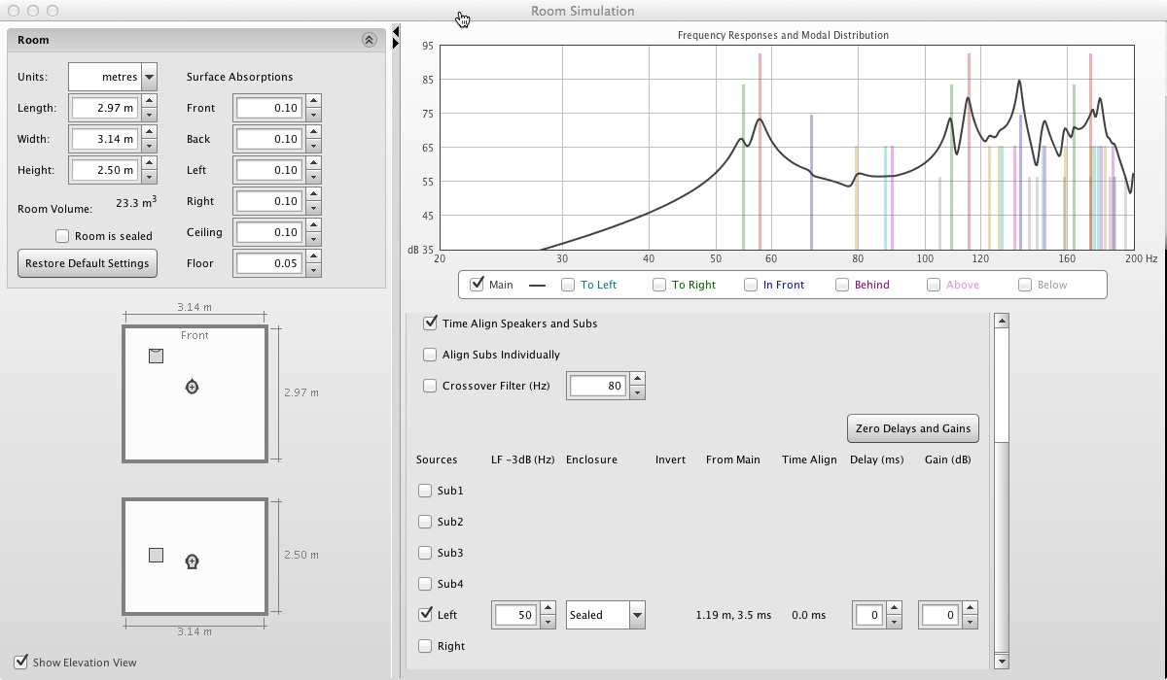Click the speaker icon in plan view
The height and width of the screenshot is (680, 1167).
156,357
